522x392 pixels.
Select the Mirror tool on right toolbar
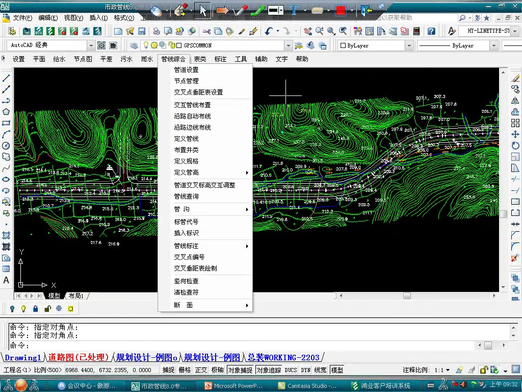click(516, 101)
